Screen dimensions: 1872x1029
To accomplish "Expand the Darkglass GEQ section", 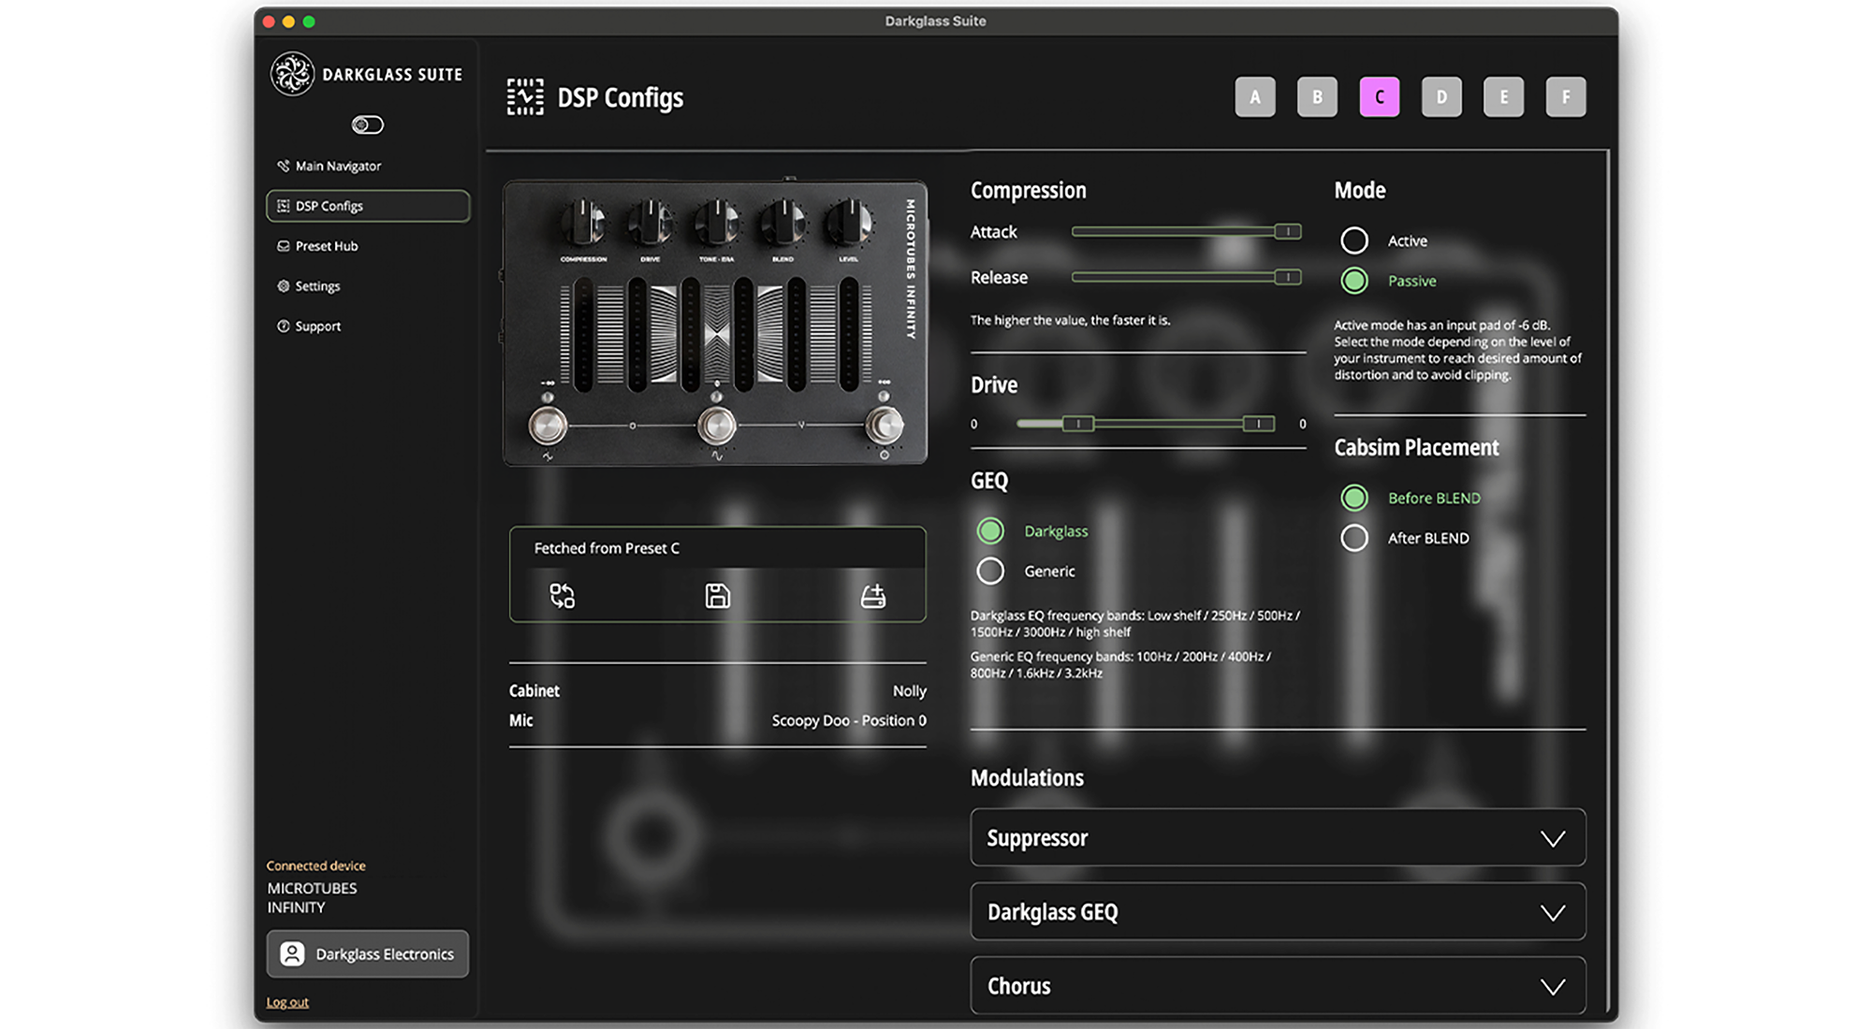I will coord(1278,911).
